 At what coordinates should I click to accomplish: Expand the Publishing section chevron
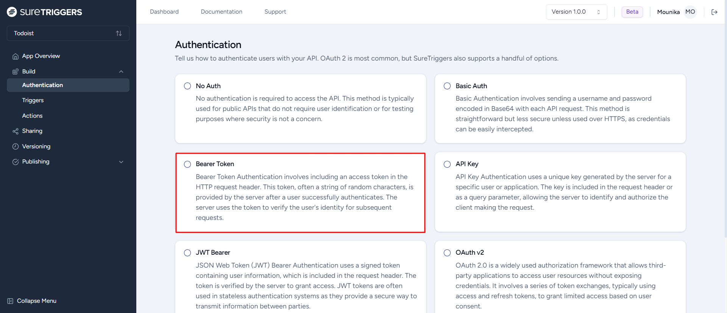pos(121,162)
